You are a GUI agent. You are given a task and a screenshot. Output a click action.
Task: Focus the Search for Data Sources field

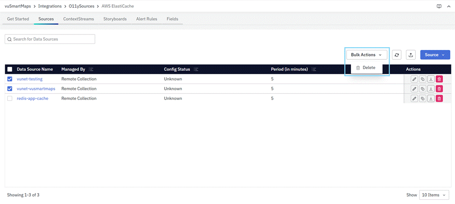pyautogui.click(x=50, y=39)
